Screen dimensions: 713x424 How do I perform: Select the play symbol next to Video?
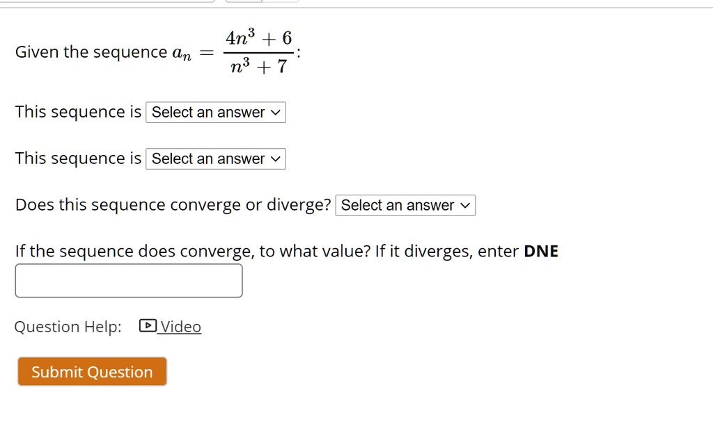click(148, 325)
